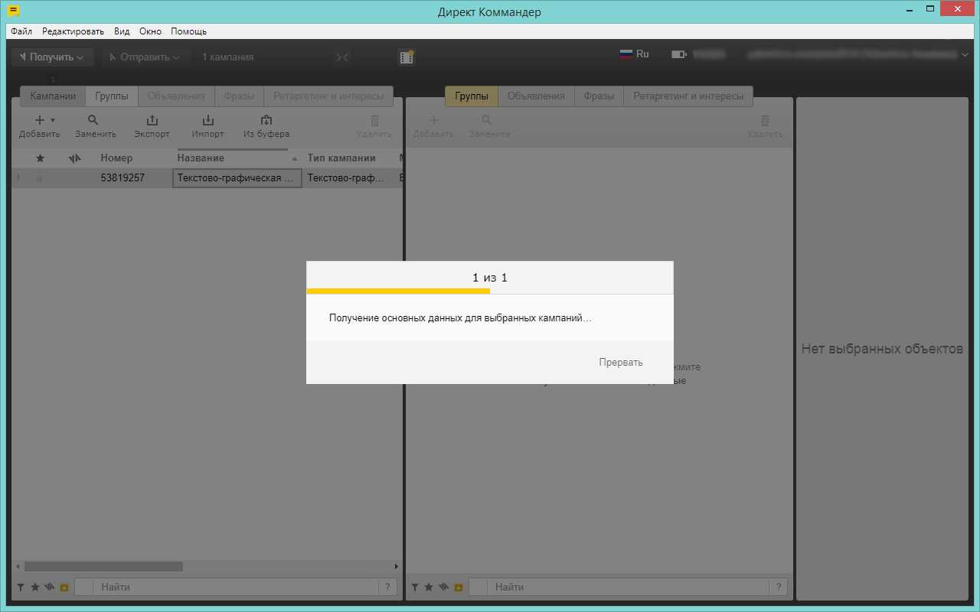The width and height of the screenshot is (980, 612).
Task: Expand the Добавить dropdown arrow in left panel
Action: (x=53, y=120)
